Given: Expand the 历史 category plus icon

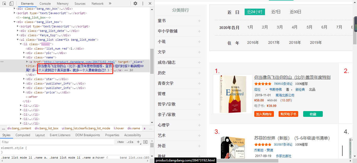Looking at the screenshot, I should click(199, 73).
